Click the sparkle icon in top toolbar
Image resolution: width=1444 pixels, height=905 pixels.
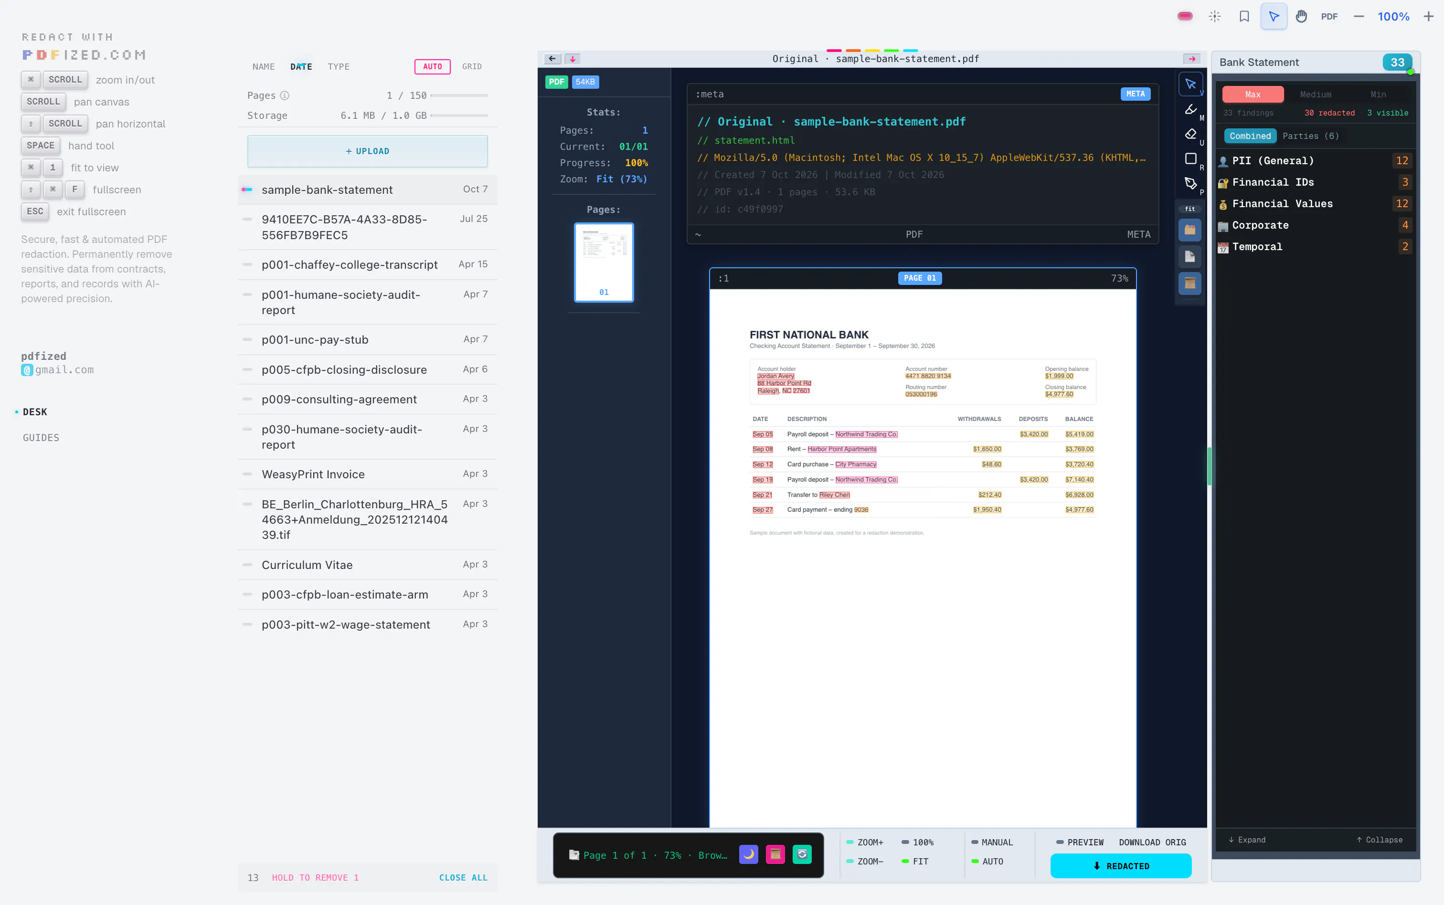1215,16
